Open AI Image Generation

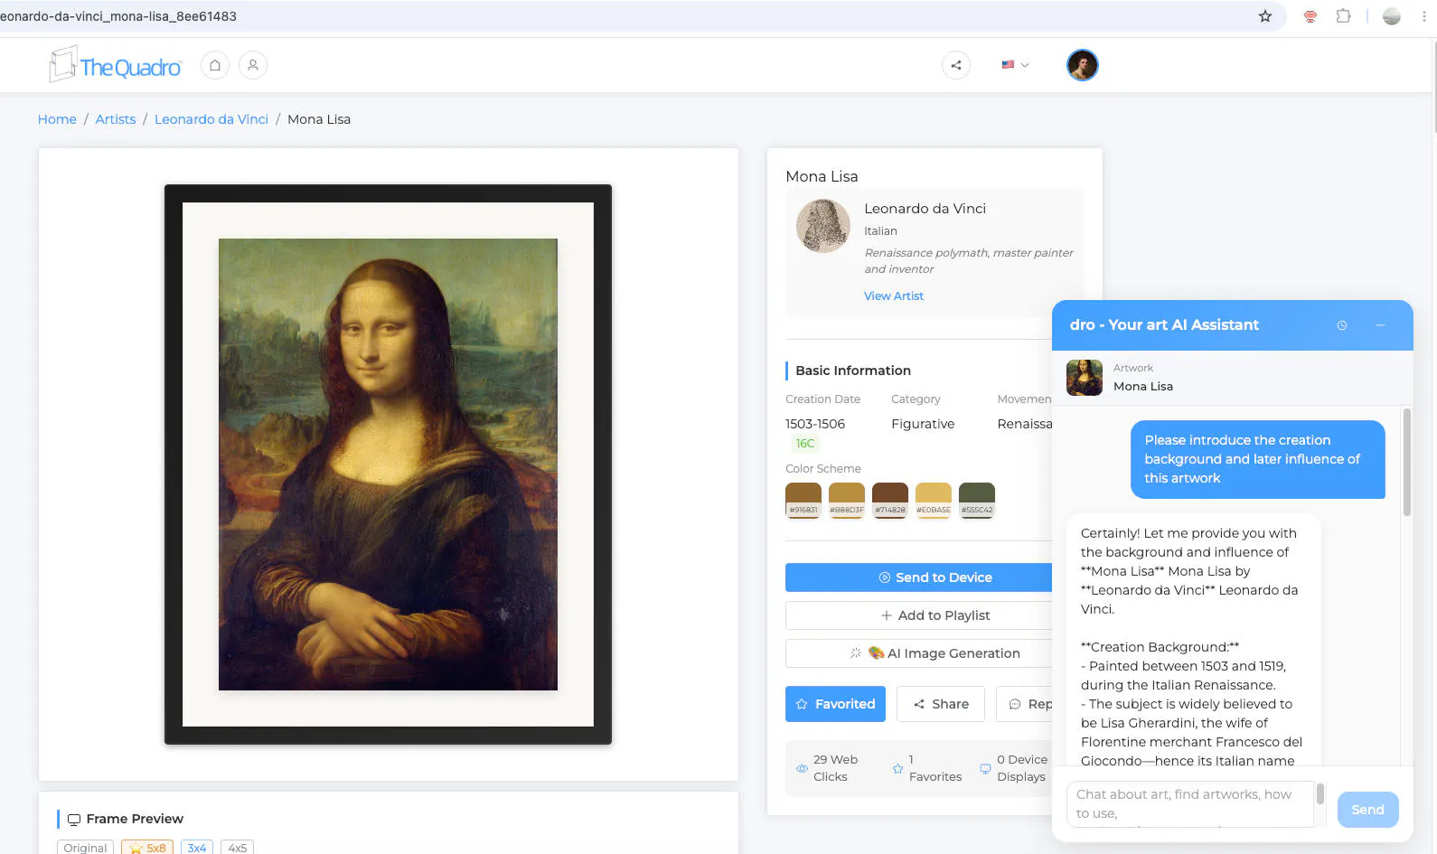click(x=919, y=653)
